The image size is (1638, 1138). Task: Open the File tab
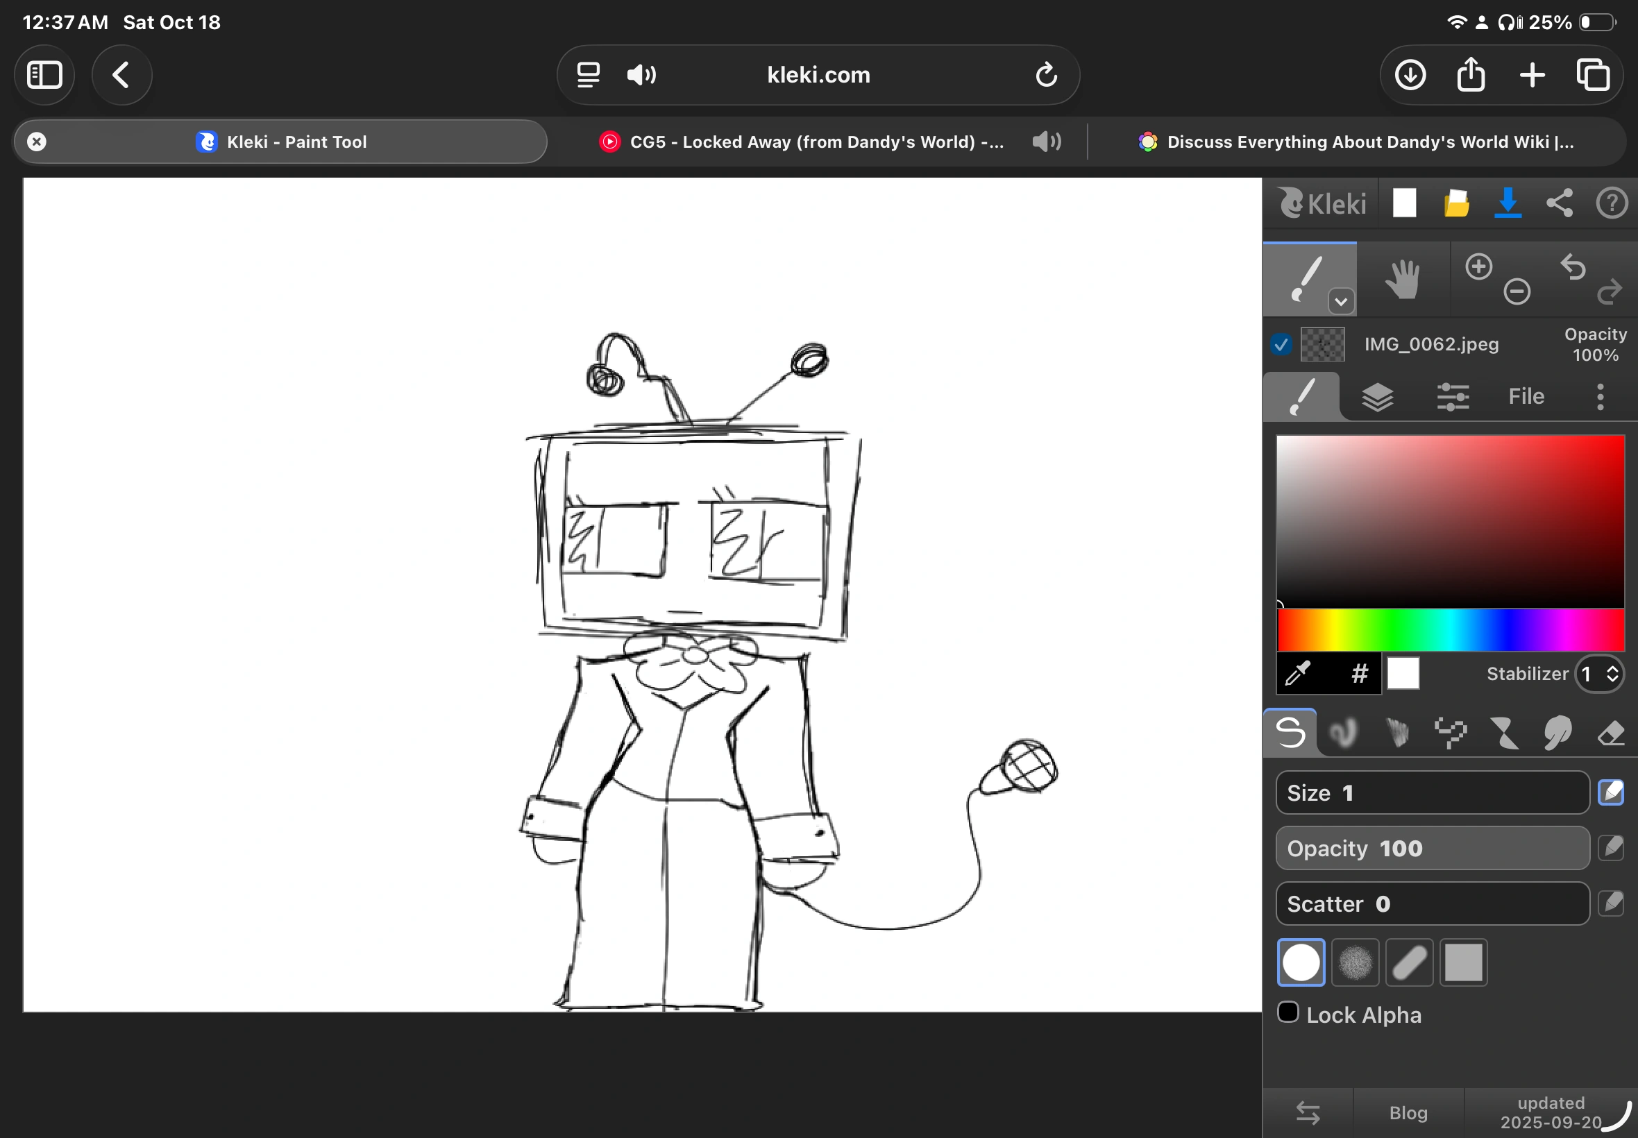click(1526, 396)
